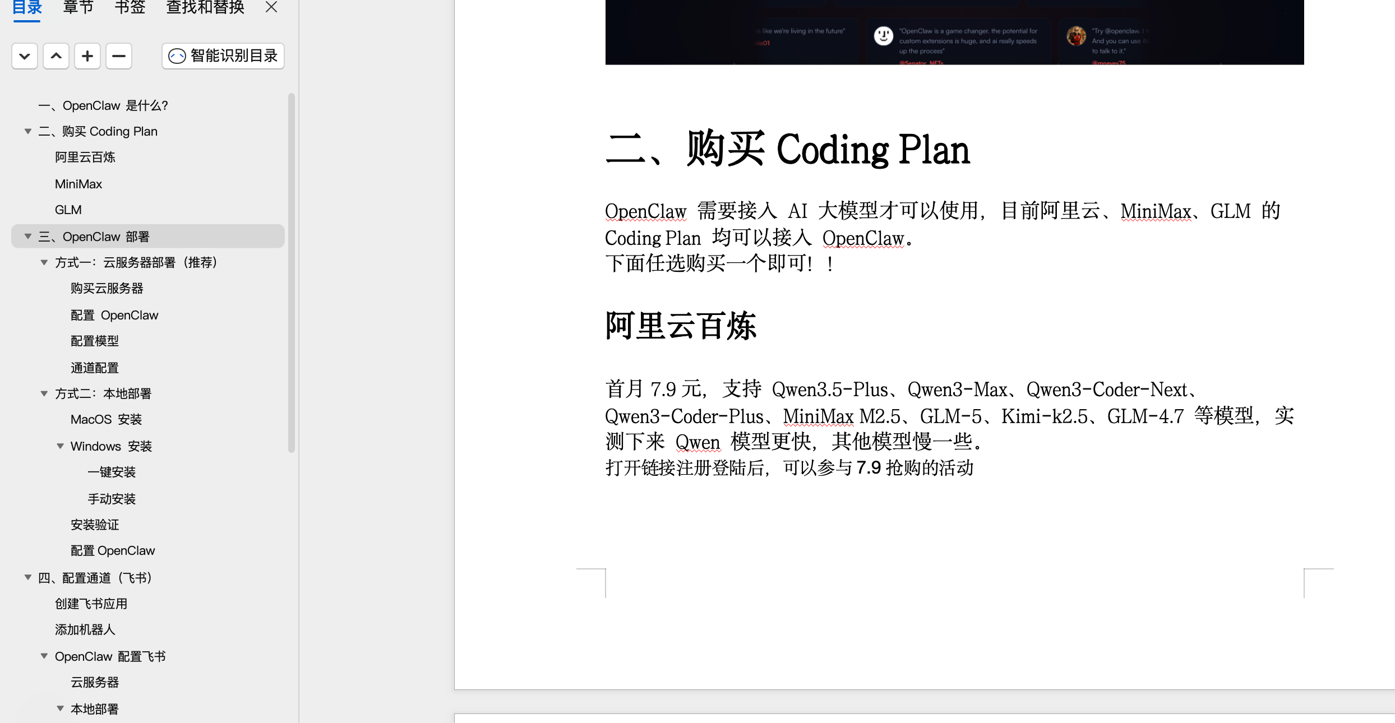Select MiniMax entry in outline
1395x723 pixels.
[x=78, y=184]
